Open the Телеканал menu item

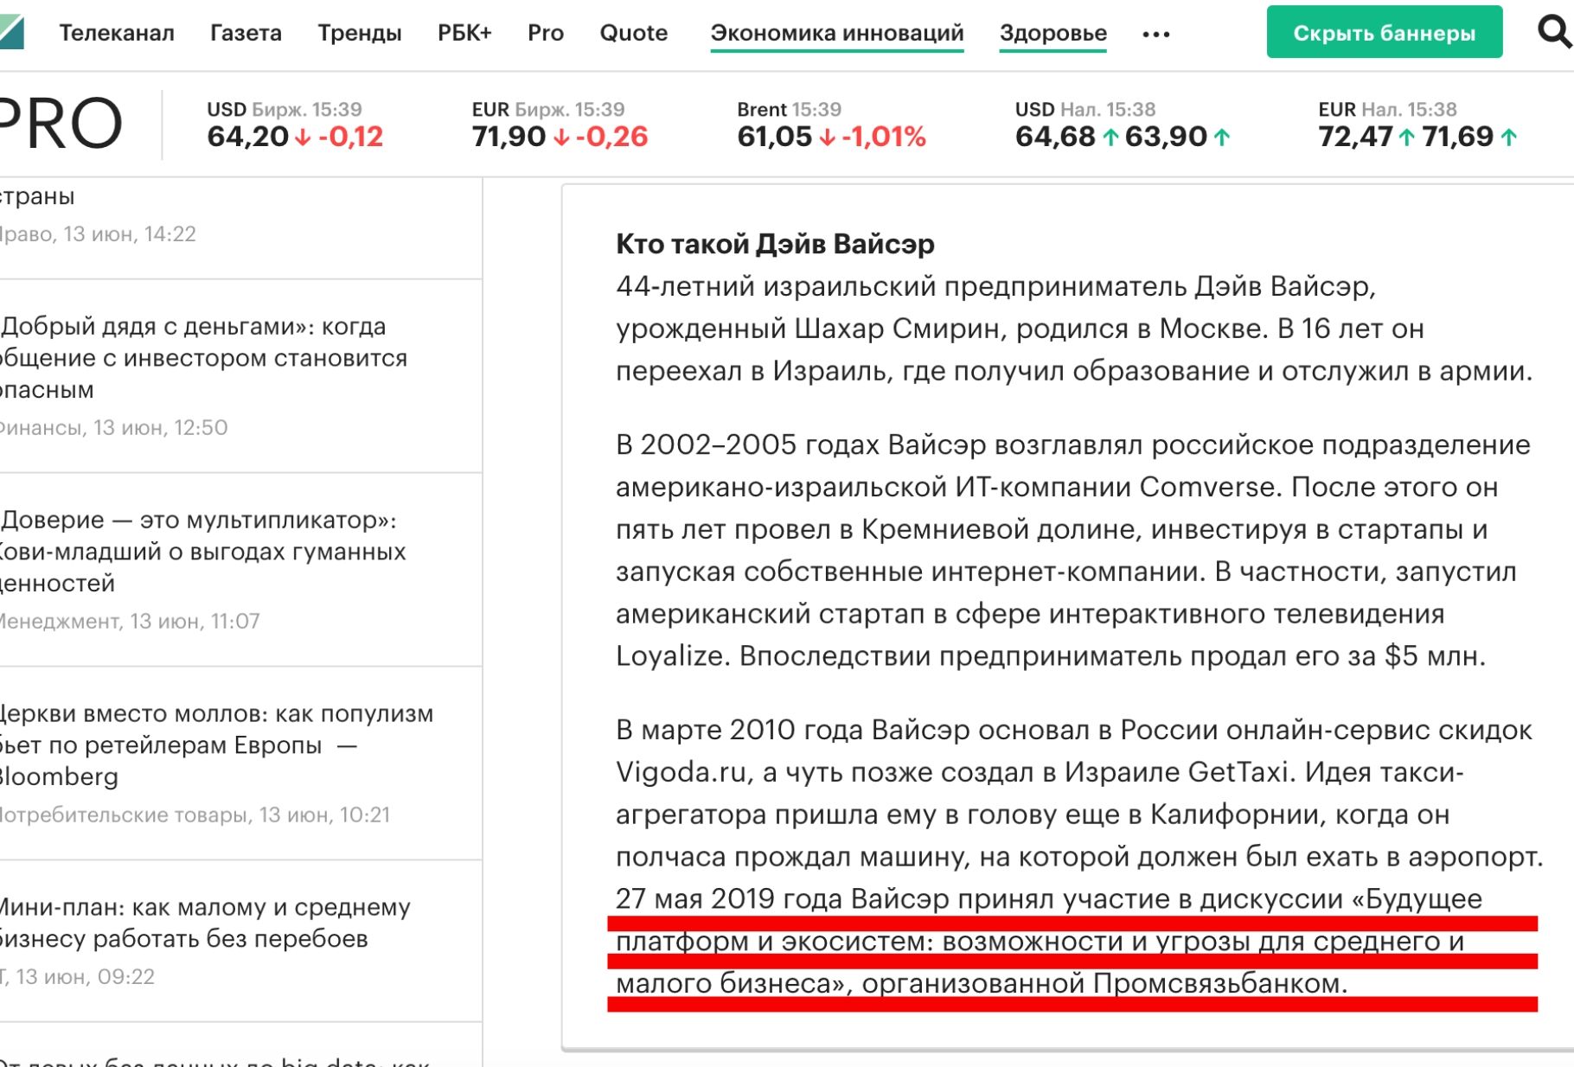point(117,33)
